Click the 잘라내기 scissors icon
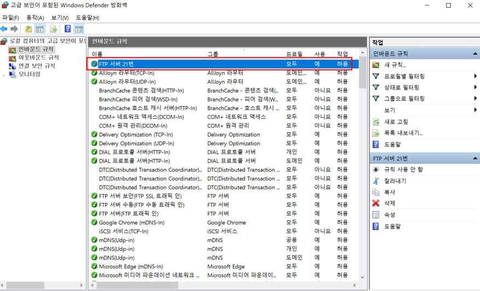 point(376,181)
